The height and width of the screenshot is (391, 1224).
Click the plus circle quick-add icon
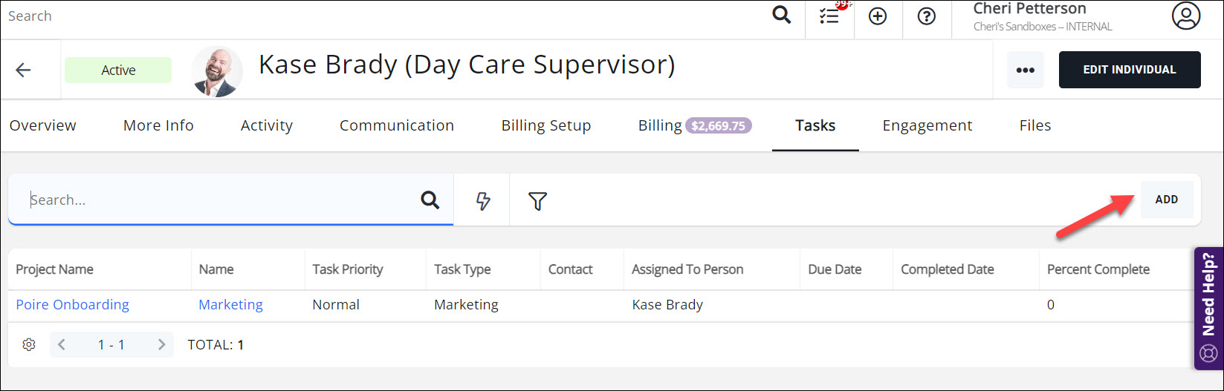click(878, 16)
